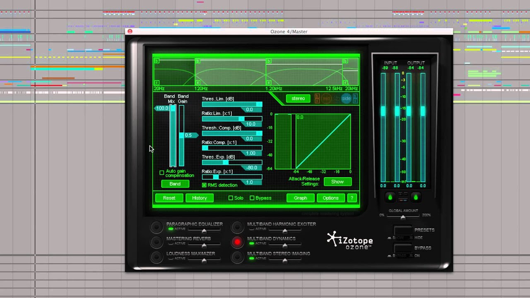Click the Band button

[175, 184]
